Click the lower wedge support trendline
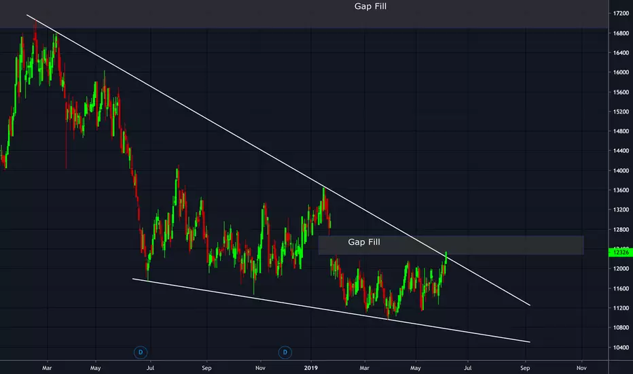Image resolution: width=633 pixels, height=374 pixels. coord(331,310)
